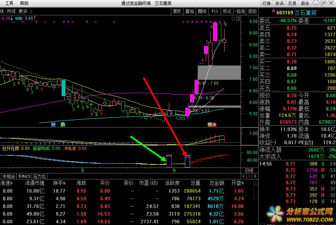336x225 pixels.
Task: Sort by 总金额 column
Action: pyautogui.click(x=217, y=183)
